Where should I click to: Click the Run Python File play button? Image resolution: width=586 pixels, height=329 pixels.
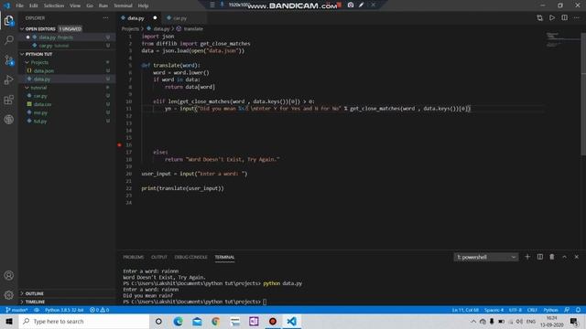tap(552, 17)
